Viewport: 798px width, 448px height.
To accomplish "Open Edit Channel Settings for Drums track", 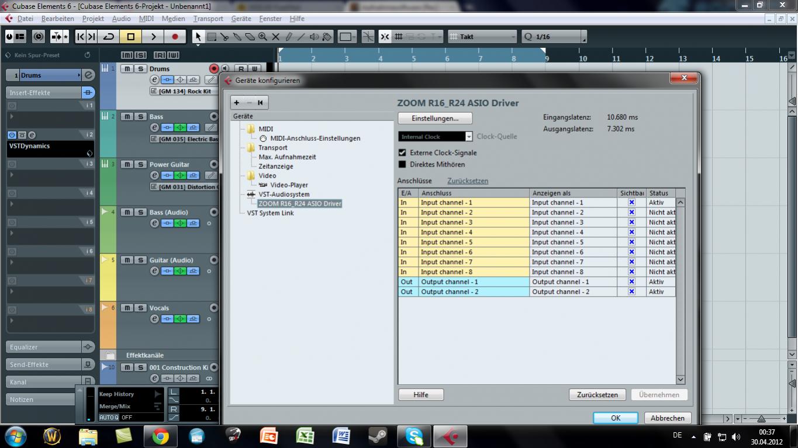I will (155, 79).
